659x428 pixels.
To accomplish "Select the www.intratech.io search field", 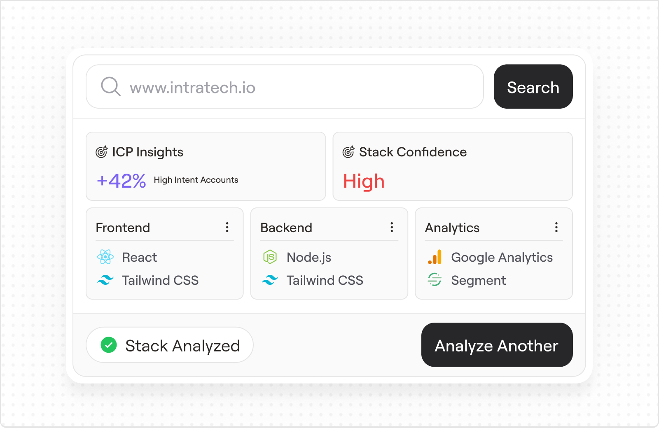I will click(x=284, y=86).
